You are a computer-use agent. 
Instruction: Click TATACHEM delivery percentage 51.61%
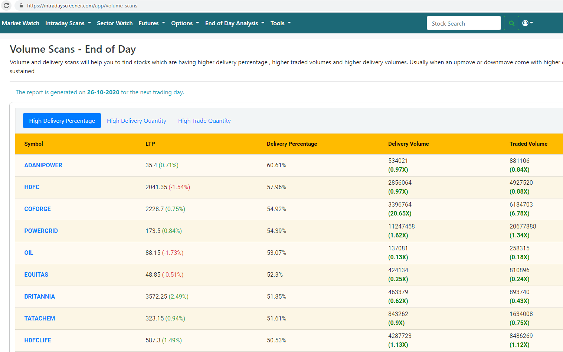tap(276, 318)
